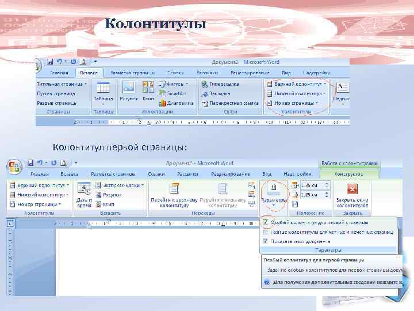
Task: Click the next section icon in the Переходы group
Action: coord(252,195)
